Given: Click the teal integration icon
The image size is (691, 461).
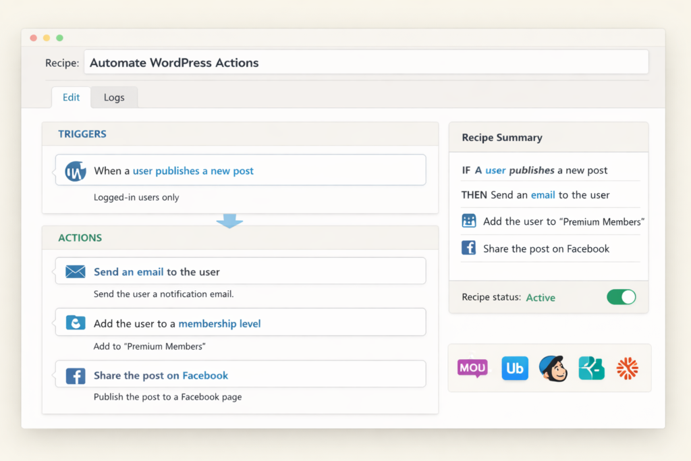Looking at the screenshot, I should 590,368.
